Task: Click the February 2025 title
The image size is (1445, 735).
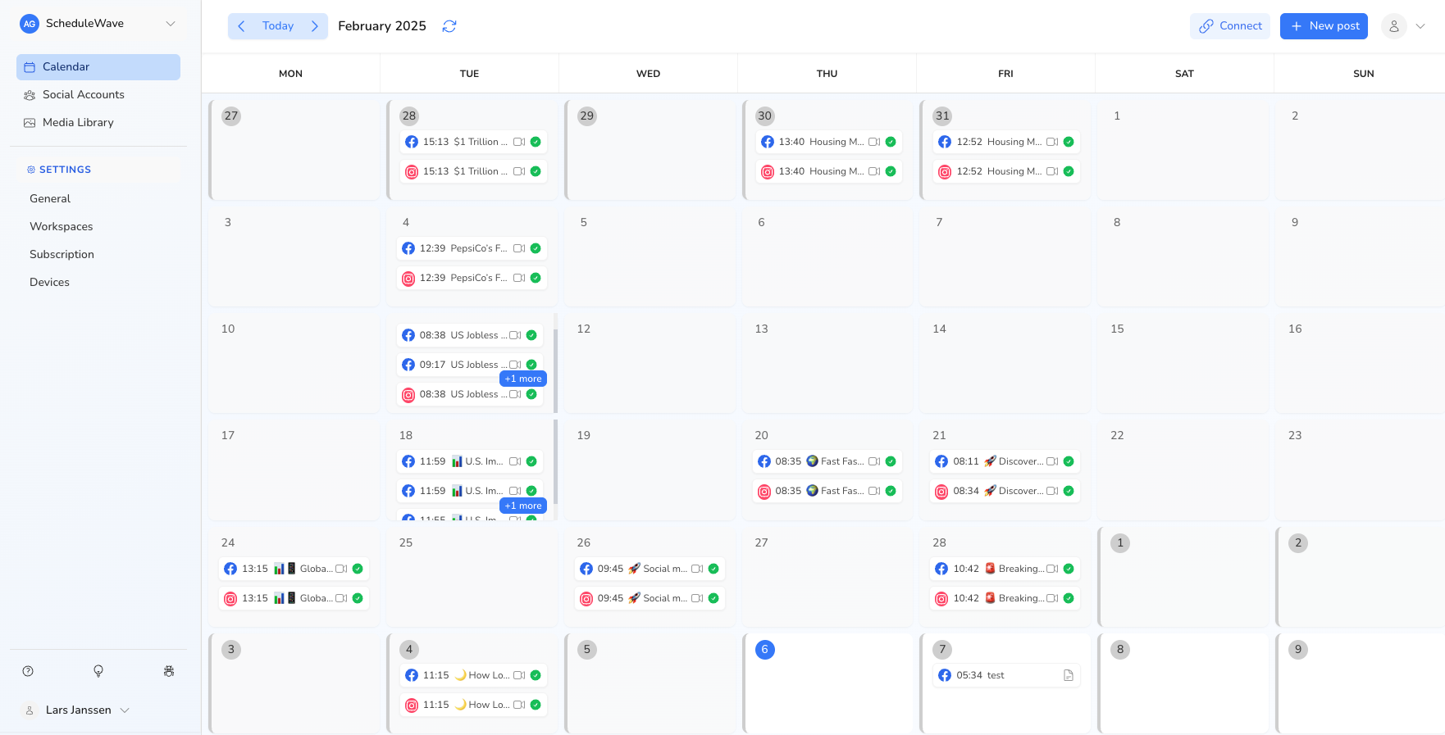Action: (382, 26)
